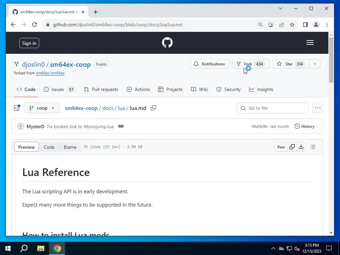
Task: Open the Raw file view
Action: click(281, 147)
